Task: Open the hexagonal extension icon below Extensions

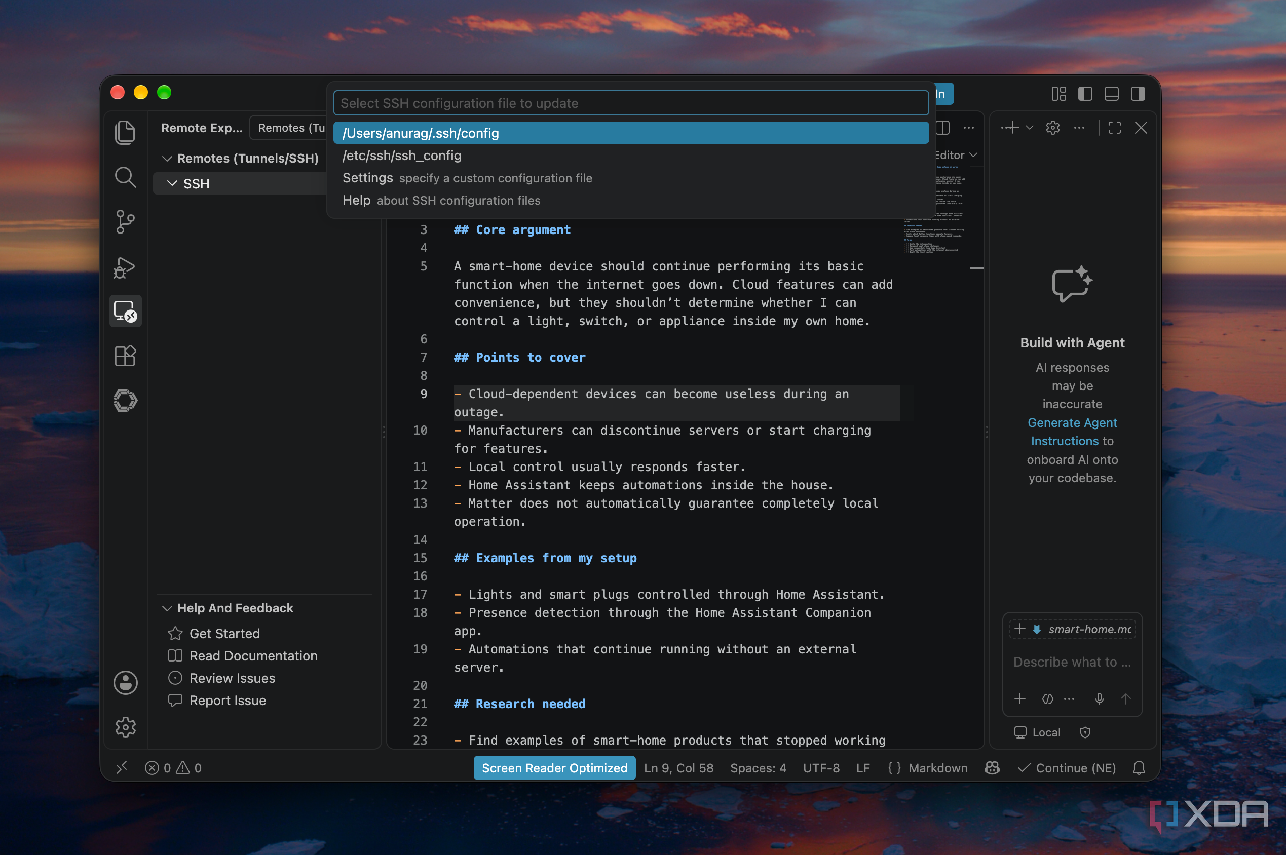Action: click(x=126, y=401)
